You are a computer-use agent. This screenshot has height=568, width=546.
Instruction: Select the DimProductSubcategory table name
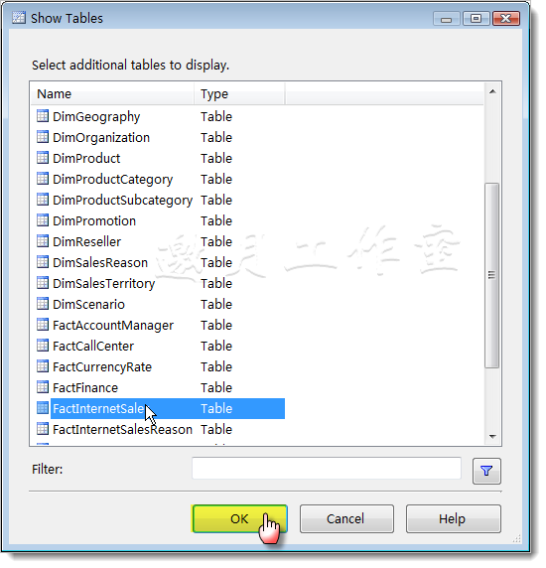click(123, 201)
